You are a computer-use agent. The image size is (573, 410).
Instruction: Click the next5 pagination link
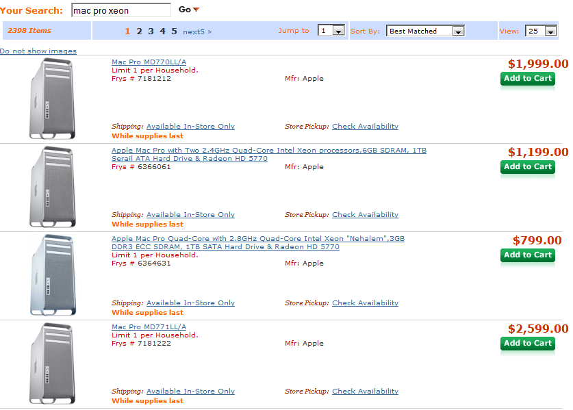(197, 31)
